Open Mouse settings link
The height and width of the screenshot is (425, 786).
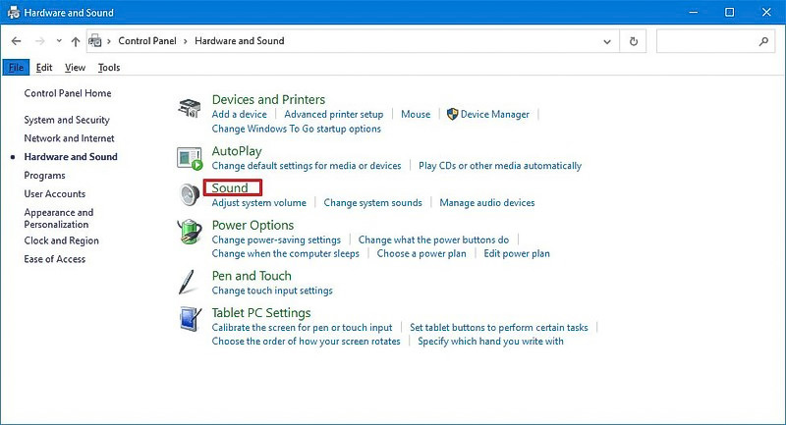click(x=416, y=114)
